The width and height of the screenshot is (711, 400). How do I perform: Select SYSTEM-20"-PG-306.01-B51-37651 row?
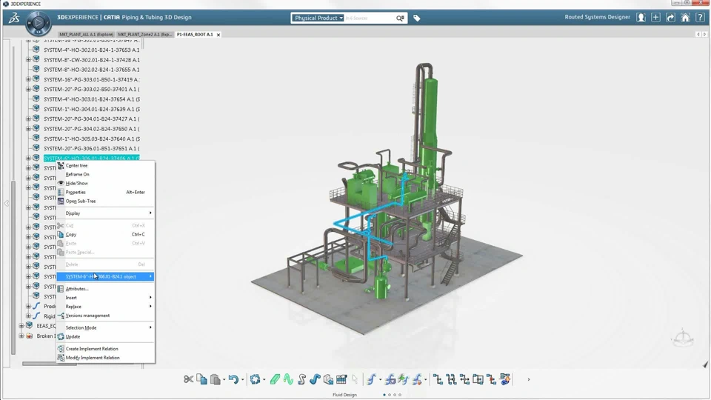[x=92, y=148]
